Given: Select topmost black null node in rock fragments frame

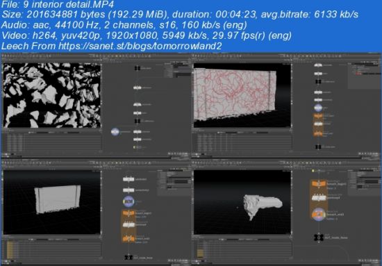Looking at the screenshot, I should 138,68.
